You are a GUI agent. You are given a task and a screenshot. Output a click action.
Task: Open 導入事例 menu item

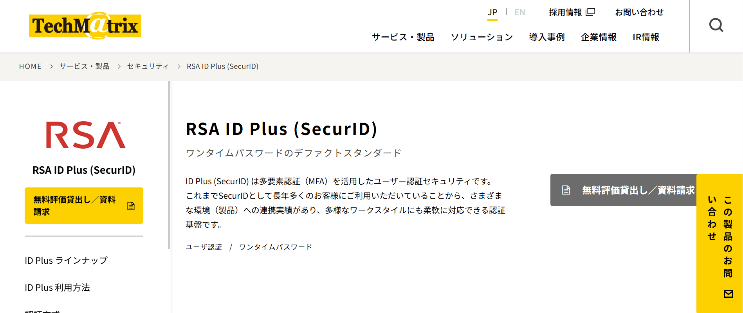point(546,37)
